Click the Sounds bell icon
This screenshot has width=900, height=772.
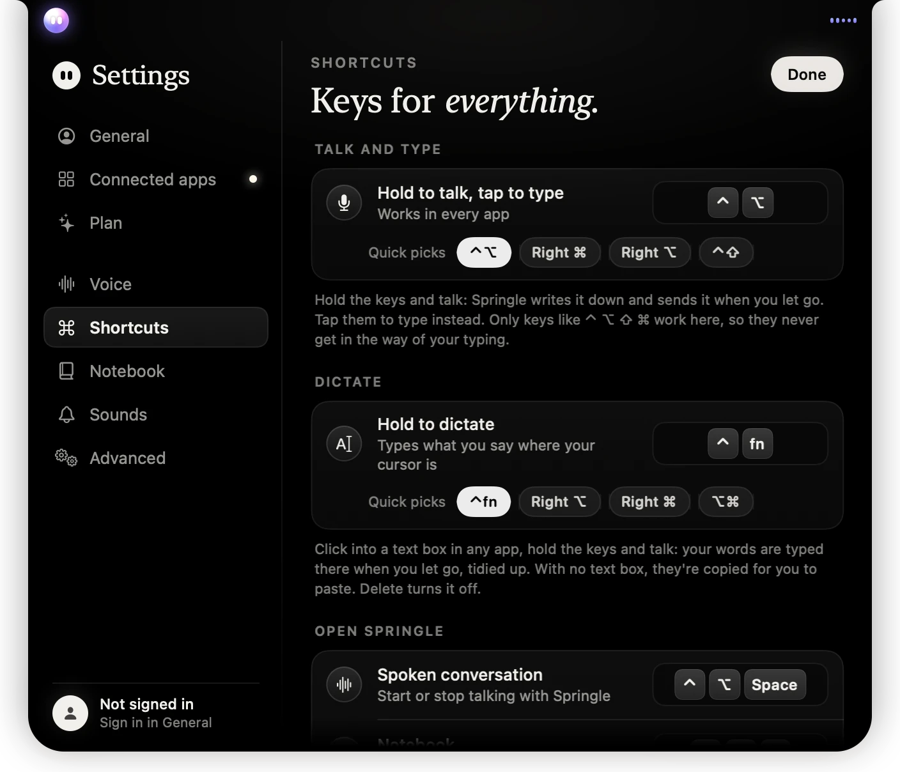coord(66,415)
